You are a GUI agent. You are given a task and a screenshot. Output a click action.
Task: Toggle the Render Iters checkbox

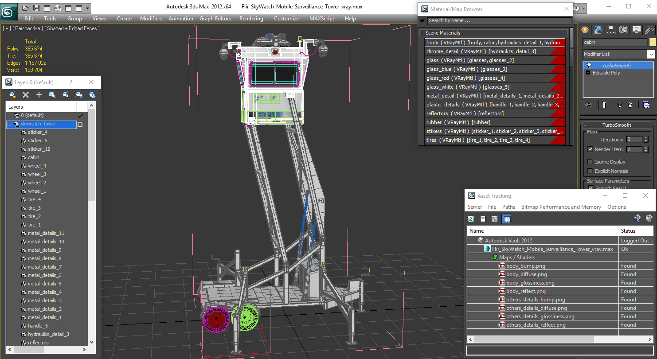(590, 149)
